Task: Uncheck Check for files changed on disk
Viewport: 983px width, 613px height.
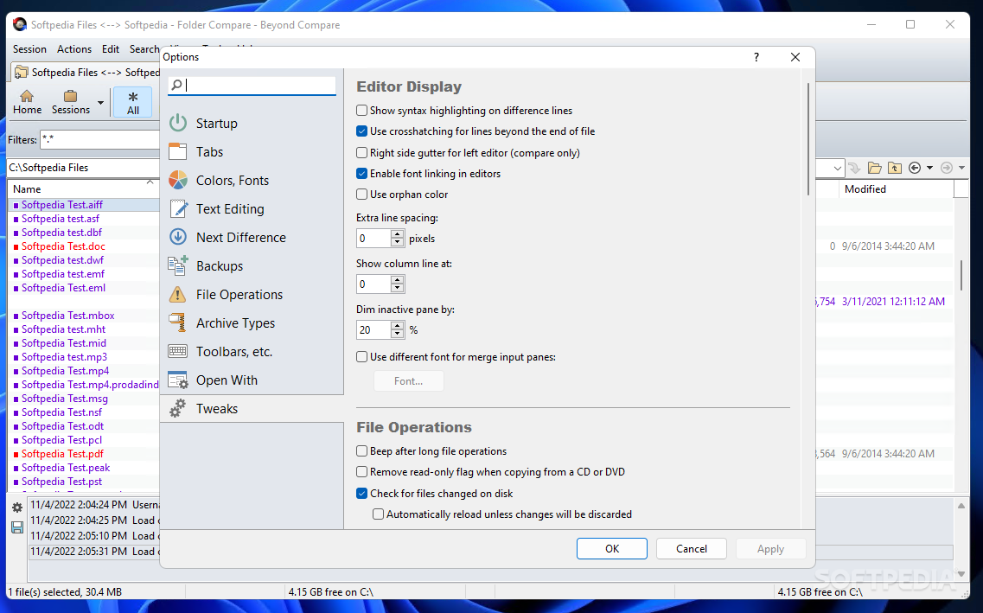Action: 361,494
